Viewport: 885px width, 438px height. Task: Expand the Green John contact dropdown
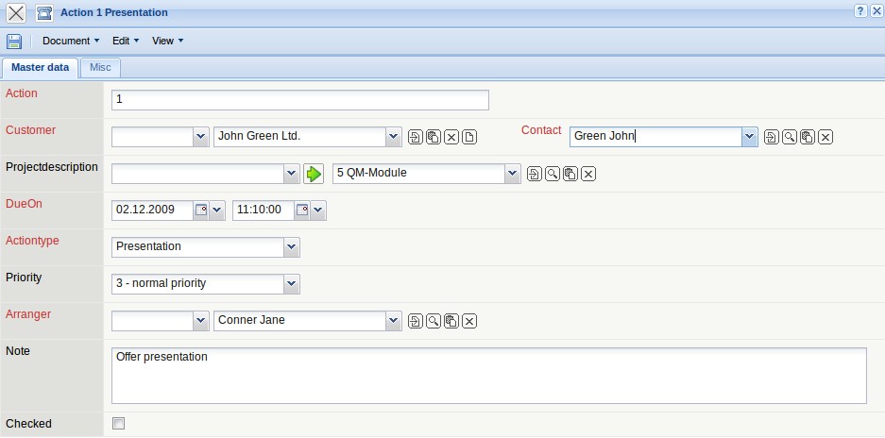750,137
